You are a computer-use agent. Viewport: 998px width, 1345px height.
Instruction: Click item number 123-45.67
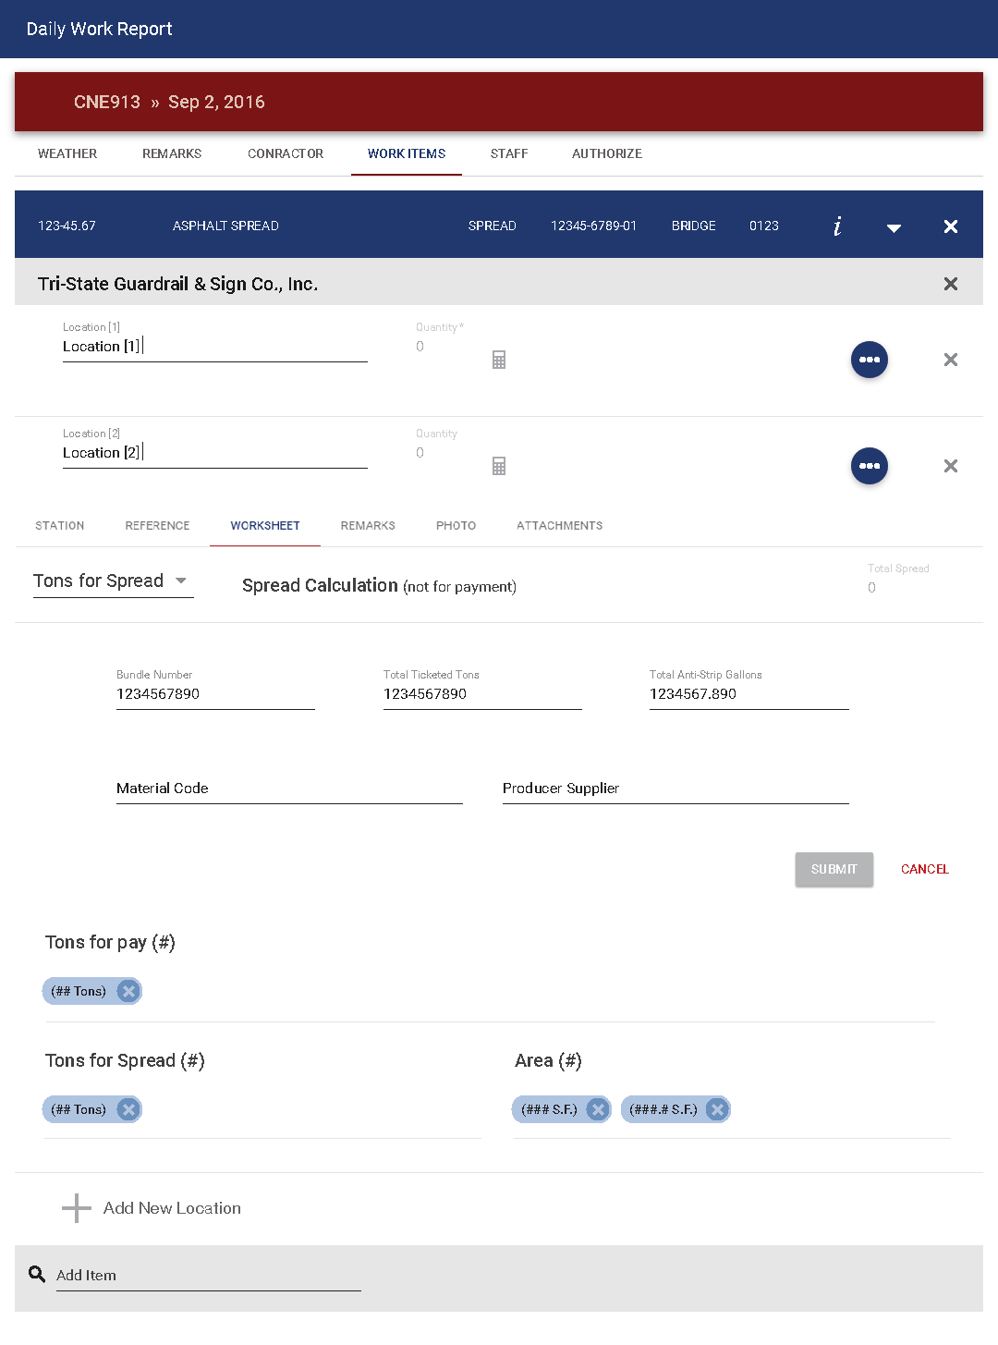pyautogui.click(x=67, y=226)
